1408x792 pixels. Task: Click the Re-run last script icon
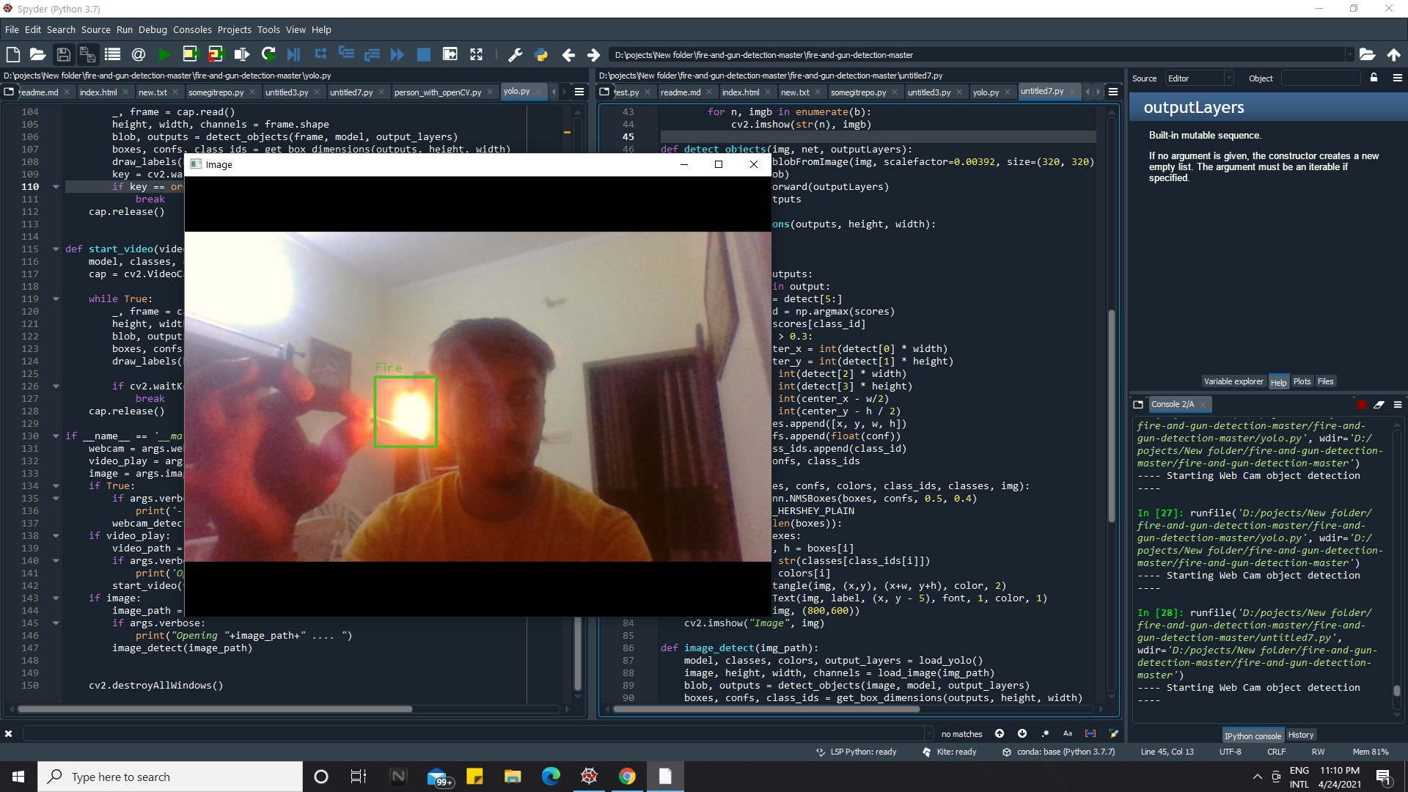(268, 54)
